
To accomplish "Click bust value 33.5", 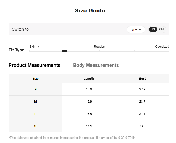I will coord(142,126).
